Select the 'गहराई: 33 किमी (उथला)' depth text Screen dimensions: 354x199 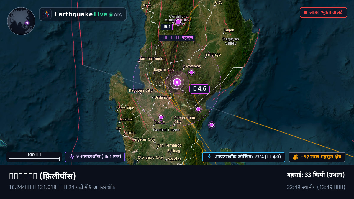click(x=316, y=175)
